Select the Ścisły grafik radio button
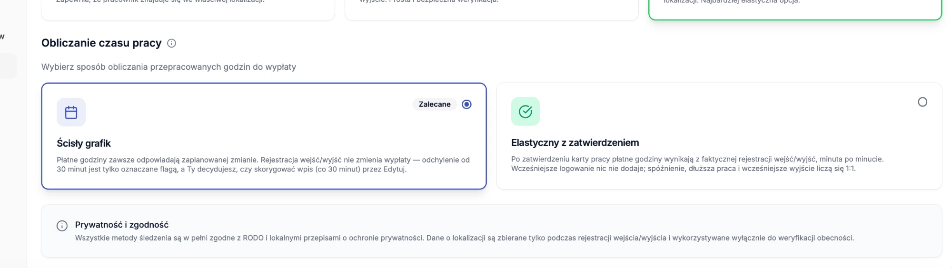The height and width of the screenshot is (268, 952). (x=466, y=104)
